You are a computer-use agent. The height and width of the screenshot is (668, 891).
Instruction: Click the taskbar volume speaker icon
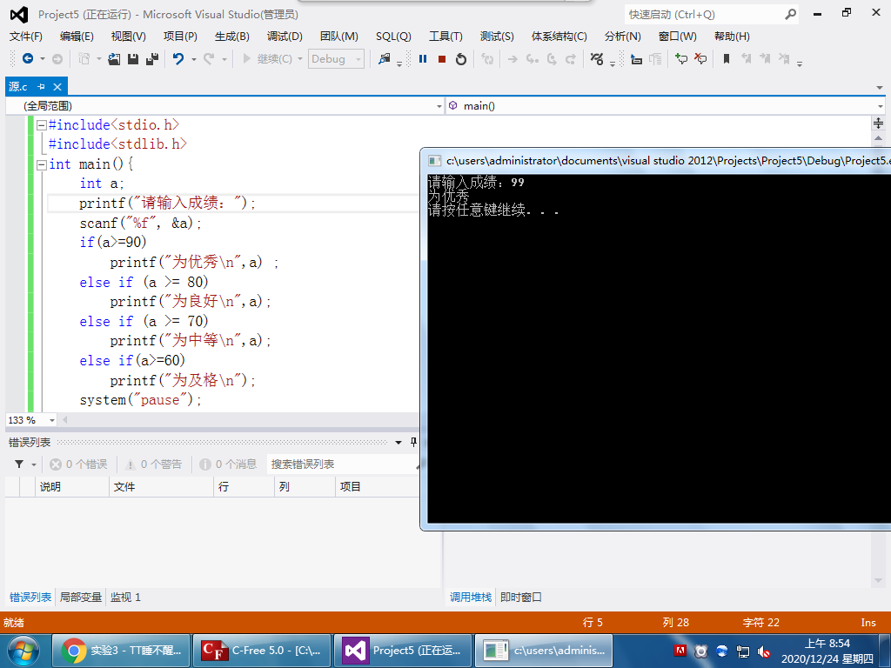[764, 651]
